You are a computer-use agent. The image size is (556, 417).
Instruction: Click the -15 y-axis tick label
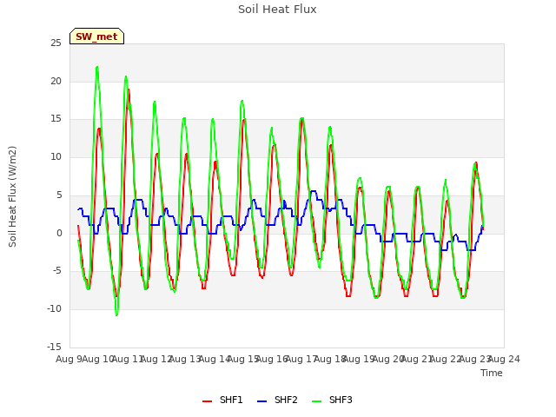pos(54,347)
